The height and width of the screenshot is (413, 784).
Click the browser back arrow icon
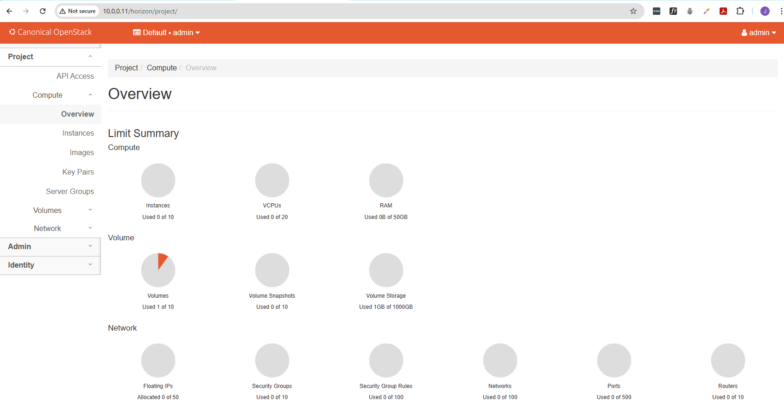[9, 11]
